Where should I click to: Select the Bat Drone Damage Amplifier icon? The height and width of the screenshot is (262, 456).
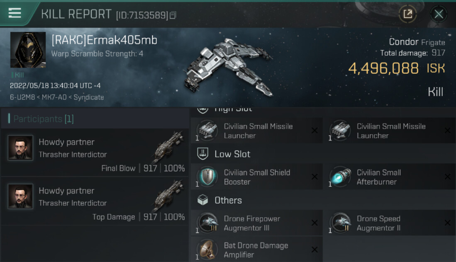pos(207,250)
